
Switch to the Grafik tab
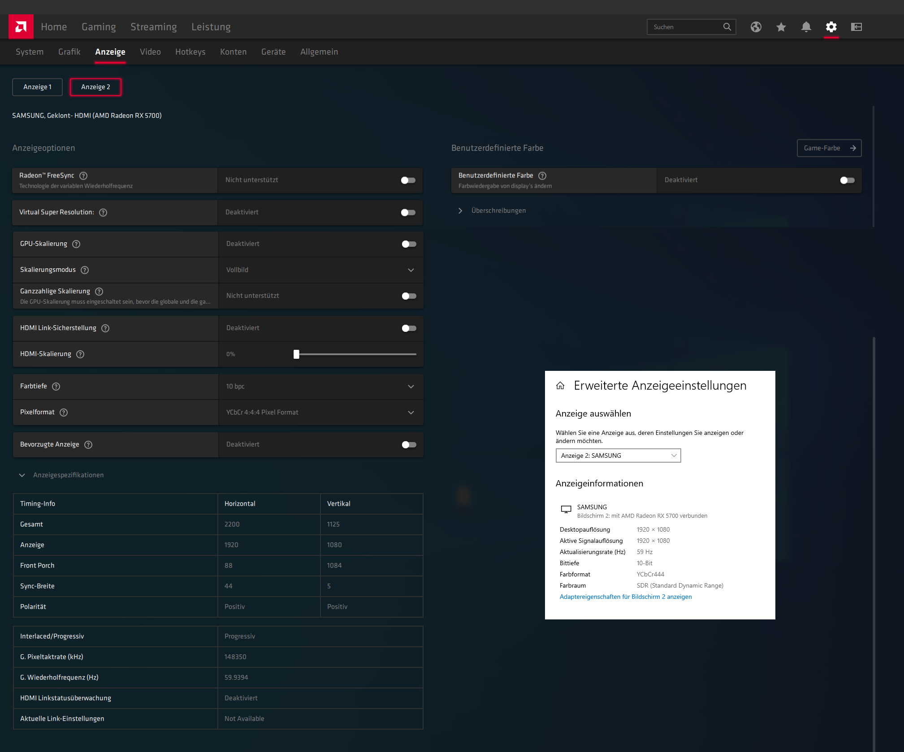69,52
